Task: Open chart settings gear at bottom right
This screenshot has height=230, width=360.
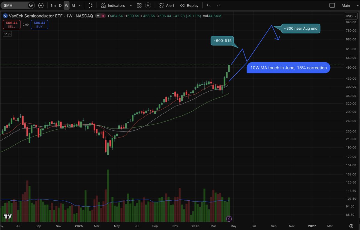Action: pos(351,226)
